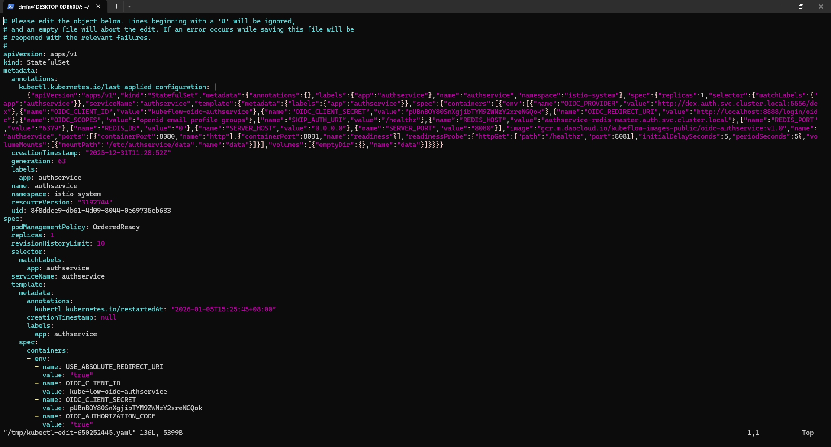This screenshot has height=447, width=831.
Task: Click the first comment line 'Please edit the object below'
Action: pos(149,21)
